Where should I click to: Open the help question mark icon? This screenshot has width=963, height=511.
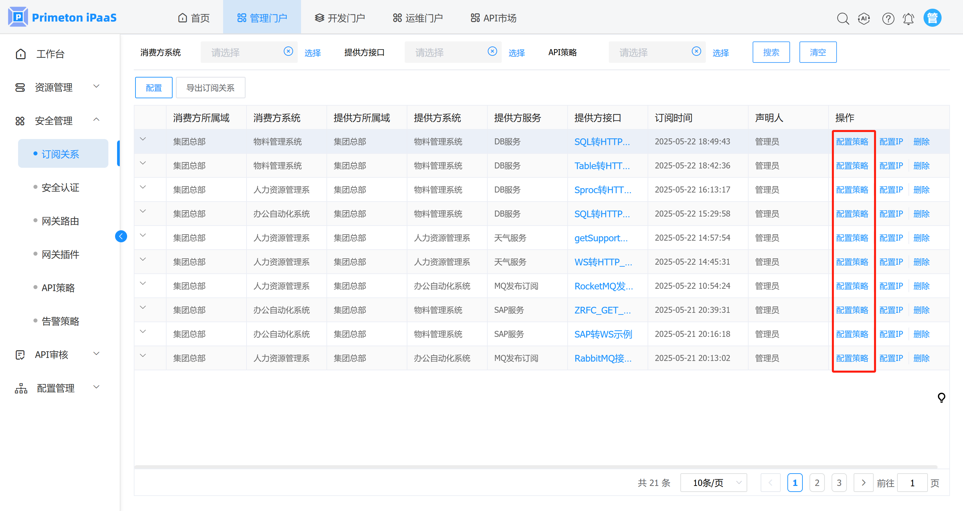pyautogui.click(x=888, y=18)
